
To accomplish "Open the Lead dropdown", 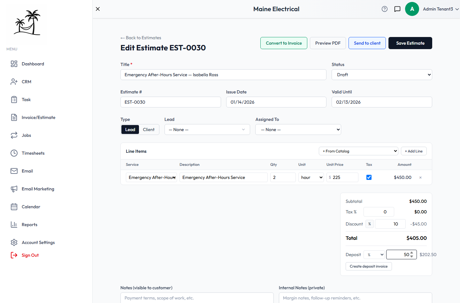I will click(207, 129).
